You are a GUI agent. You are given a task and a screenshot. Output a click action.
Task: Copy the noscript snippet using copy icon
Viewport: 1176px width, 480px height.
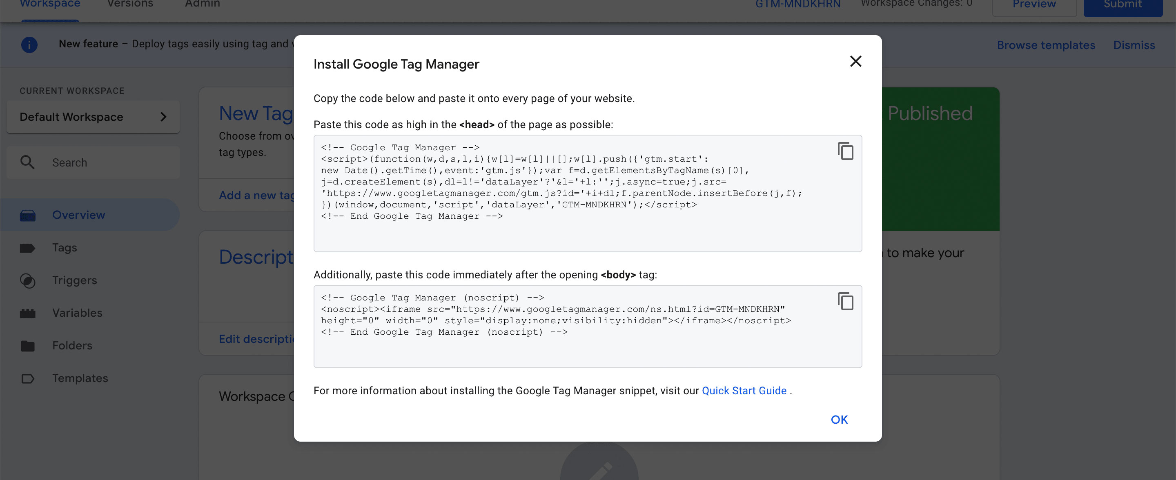[x=846, y=302]
